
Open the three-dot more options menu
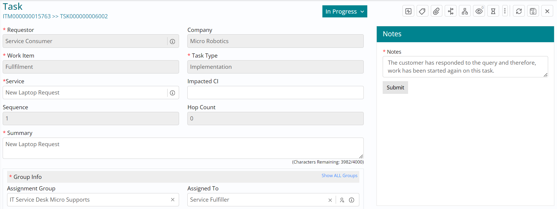click(x=505, y=11)
